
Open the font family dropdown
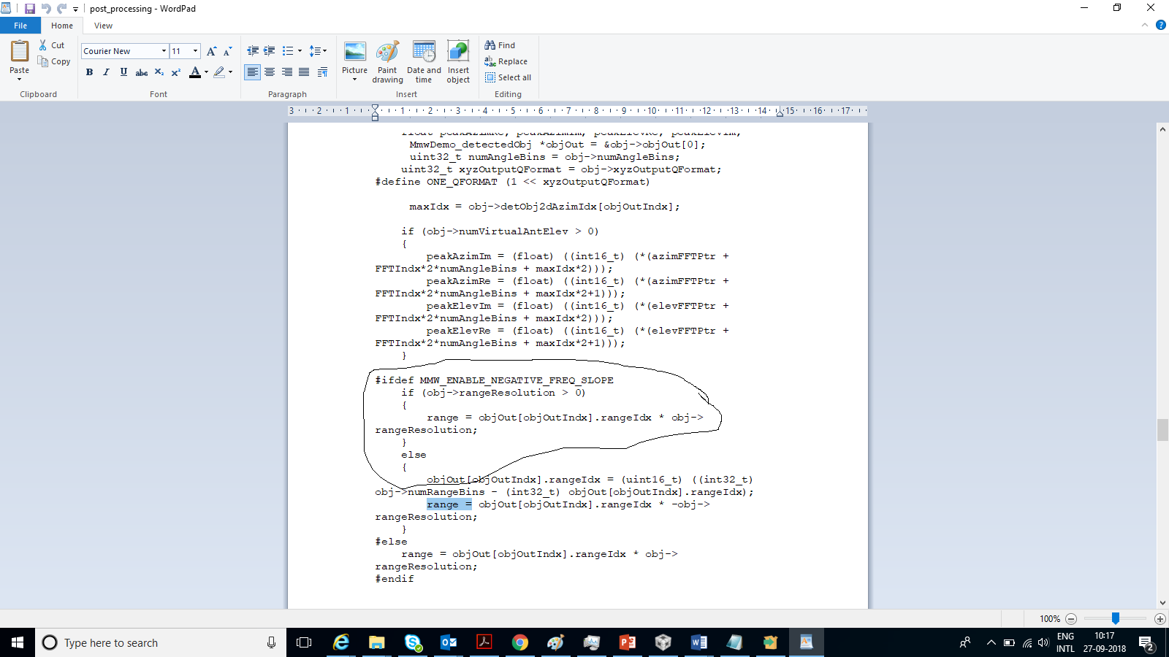tap(164, 51)
